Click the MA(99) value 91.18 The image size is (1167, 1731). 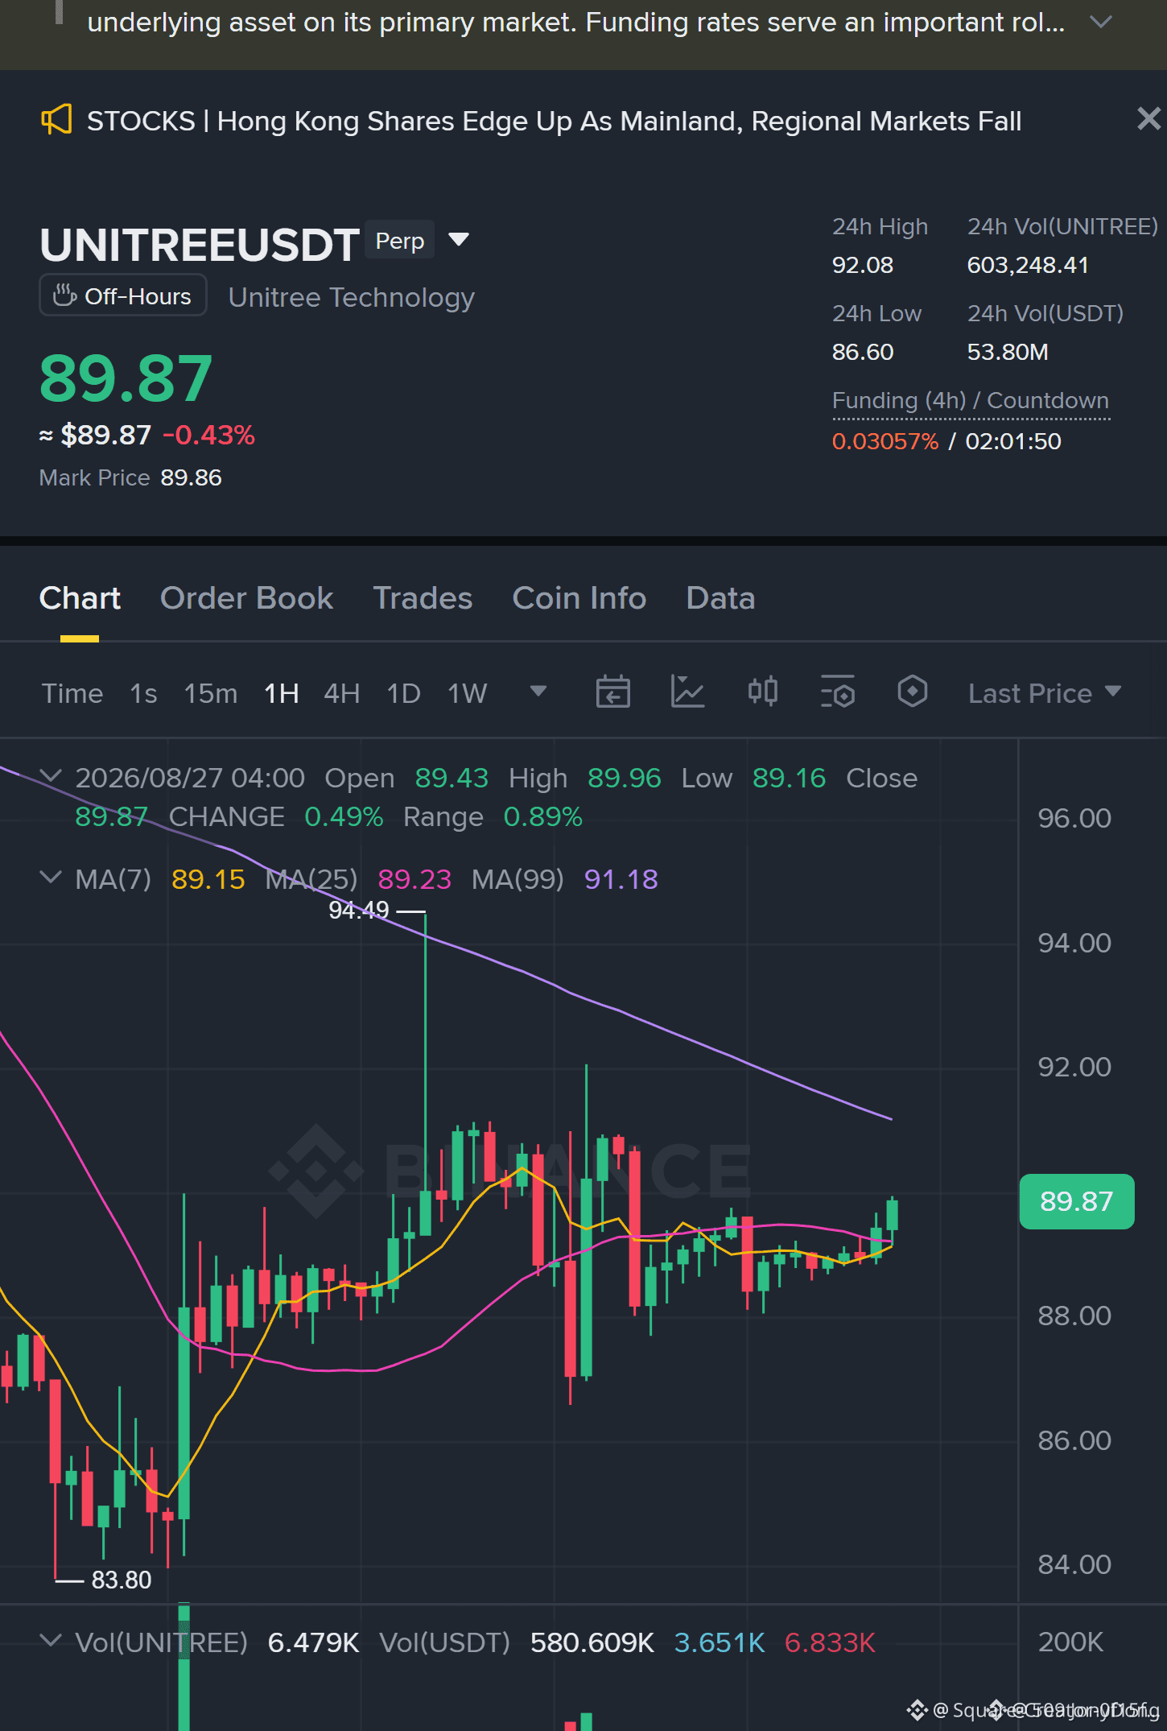pos(621,879)
